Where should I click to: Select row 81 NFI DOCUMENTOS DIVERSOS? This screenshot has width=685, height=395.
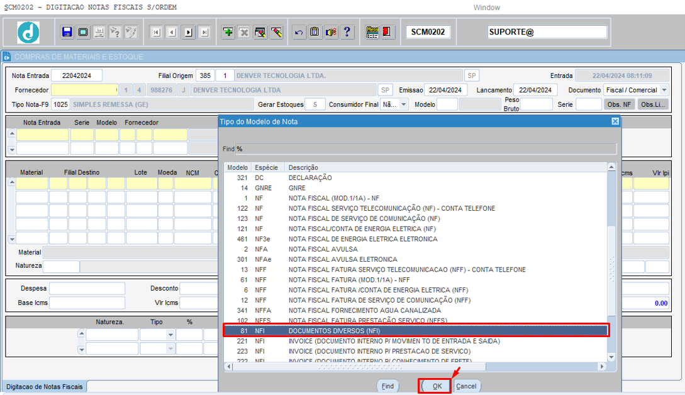[x=415, y=331]
